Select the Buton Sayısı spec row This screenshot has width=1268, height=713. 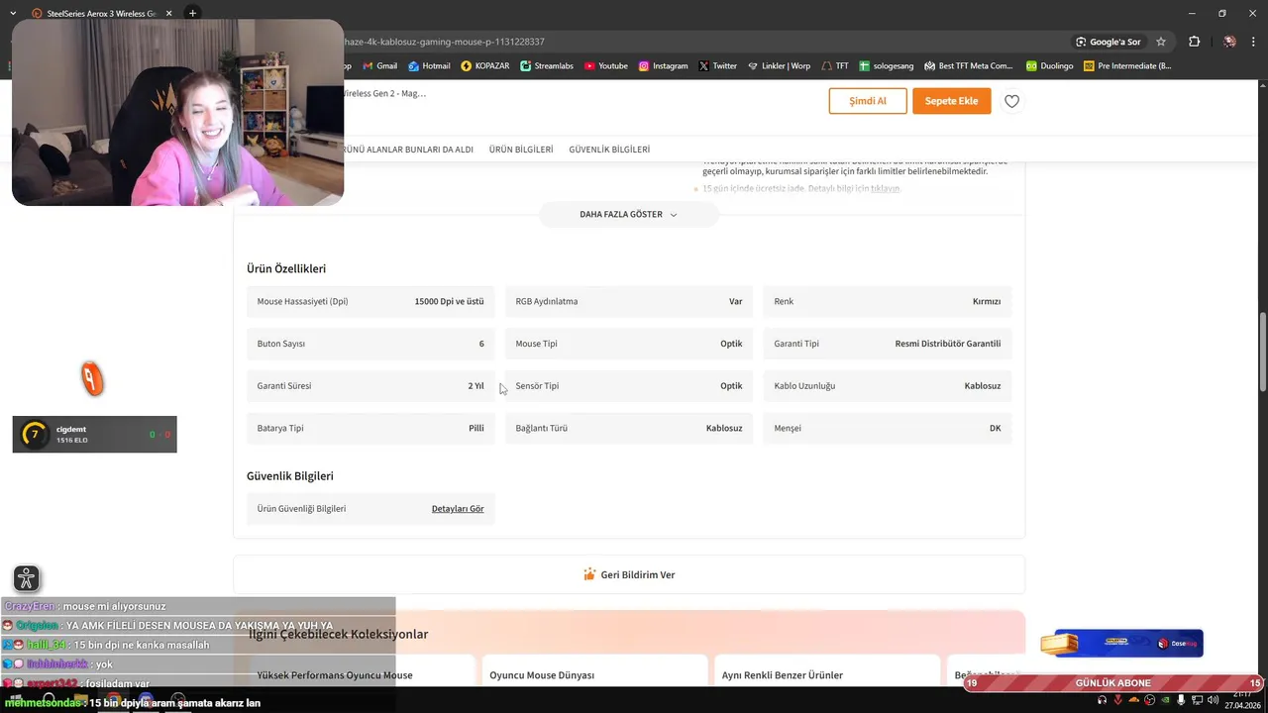[370, 344]
